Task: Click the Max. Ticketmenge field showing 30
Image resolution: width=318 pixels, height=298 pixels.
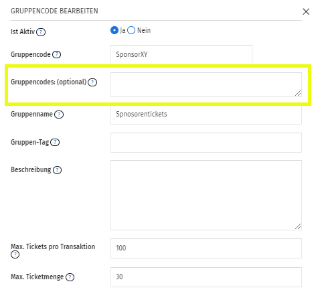Action: pyautogui.click(x=206, y=277)
